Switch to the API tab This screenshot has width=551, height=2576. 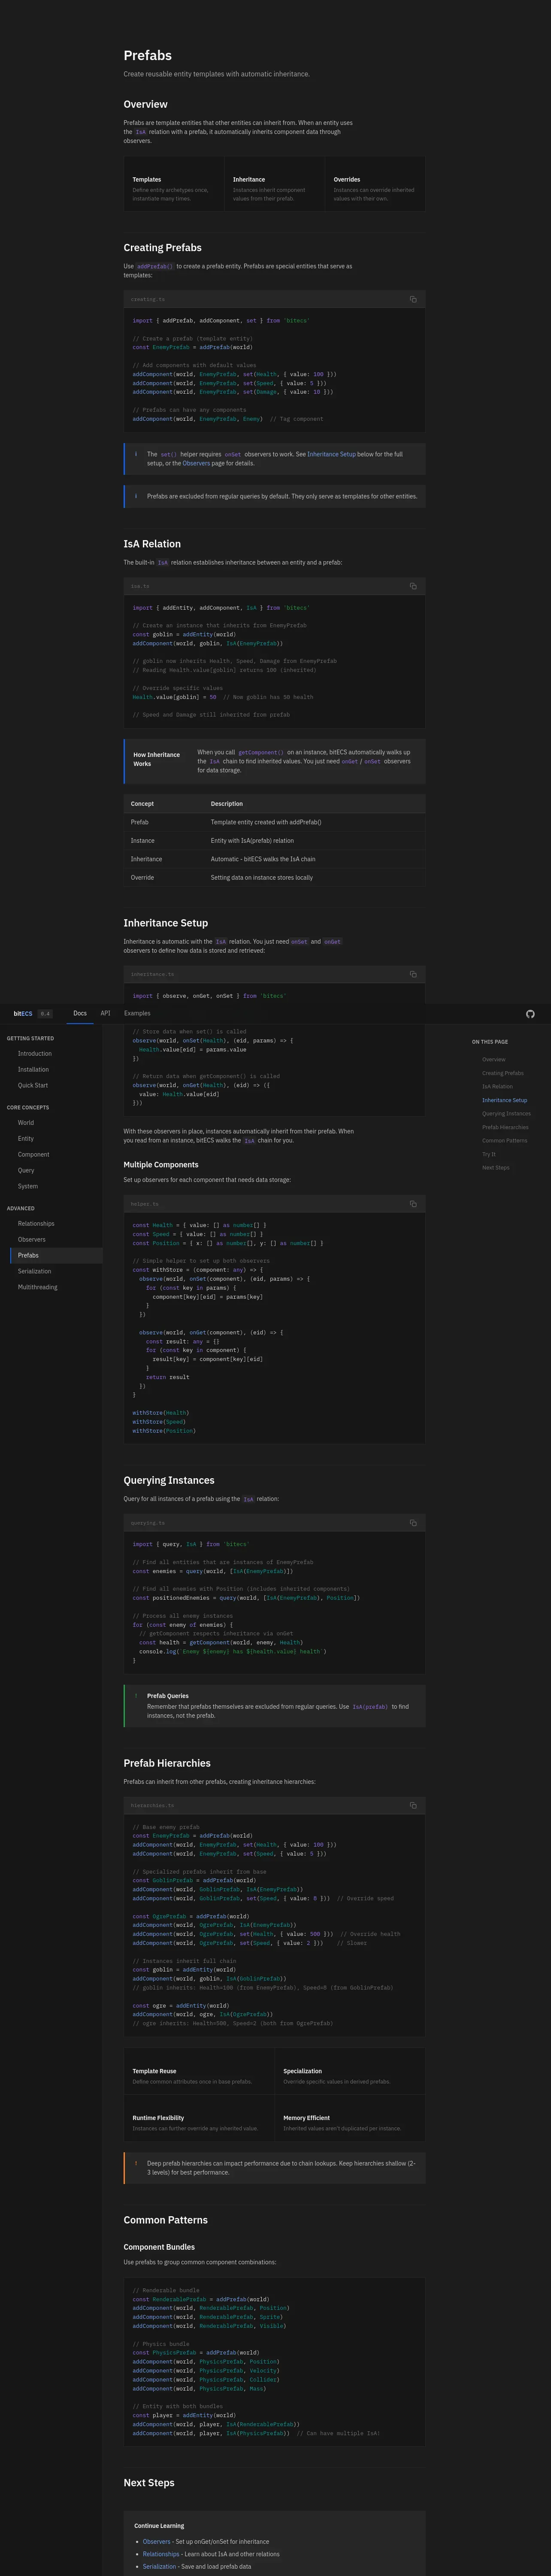pos(105,1013)
